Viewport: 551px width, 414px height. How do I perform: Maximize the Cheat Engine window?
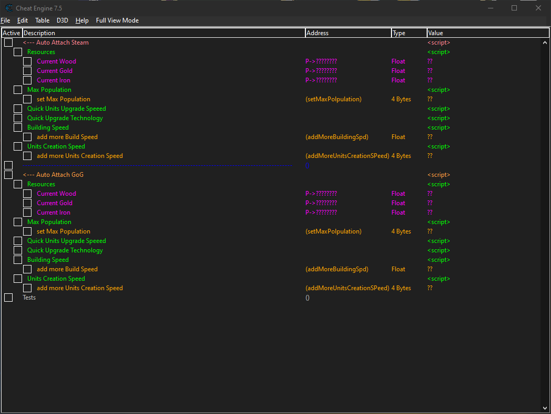point(514,8)
